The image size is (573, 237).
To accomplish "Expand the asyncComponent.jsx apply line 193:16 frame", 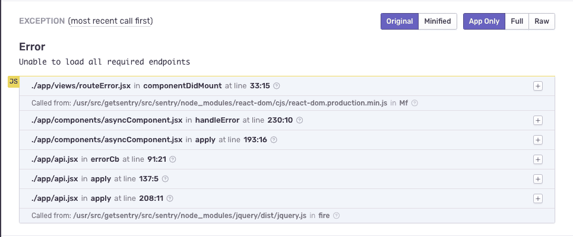I will (537, 140).
